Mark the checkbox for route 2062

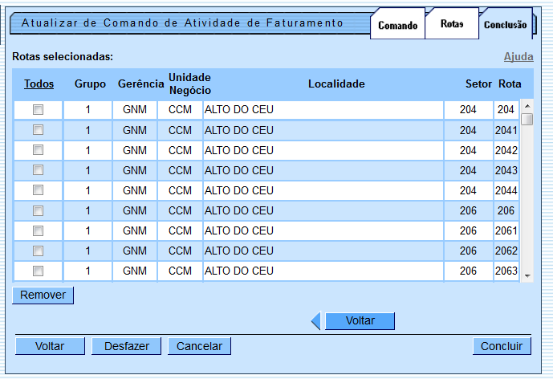[38, 251]
